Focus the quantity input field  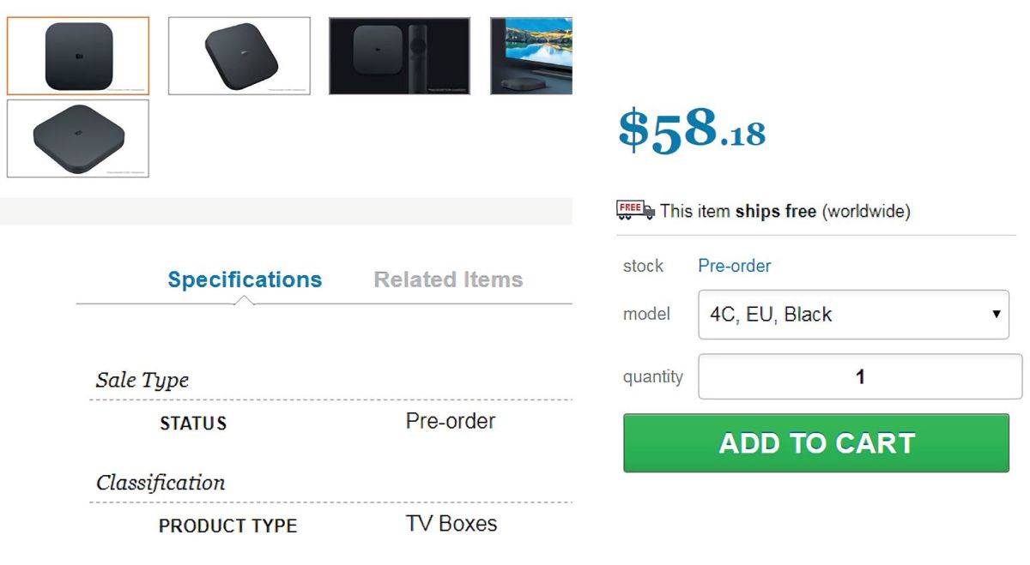click(860, 376)
